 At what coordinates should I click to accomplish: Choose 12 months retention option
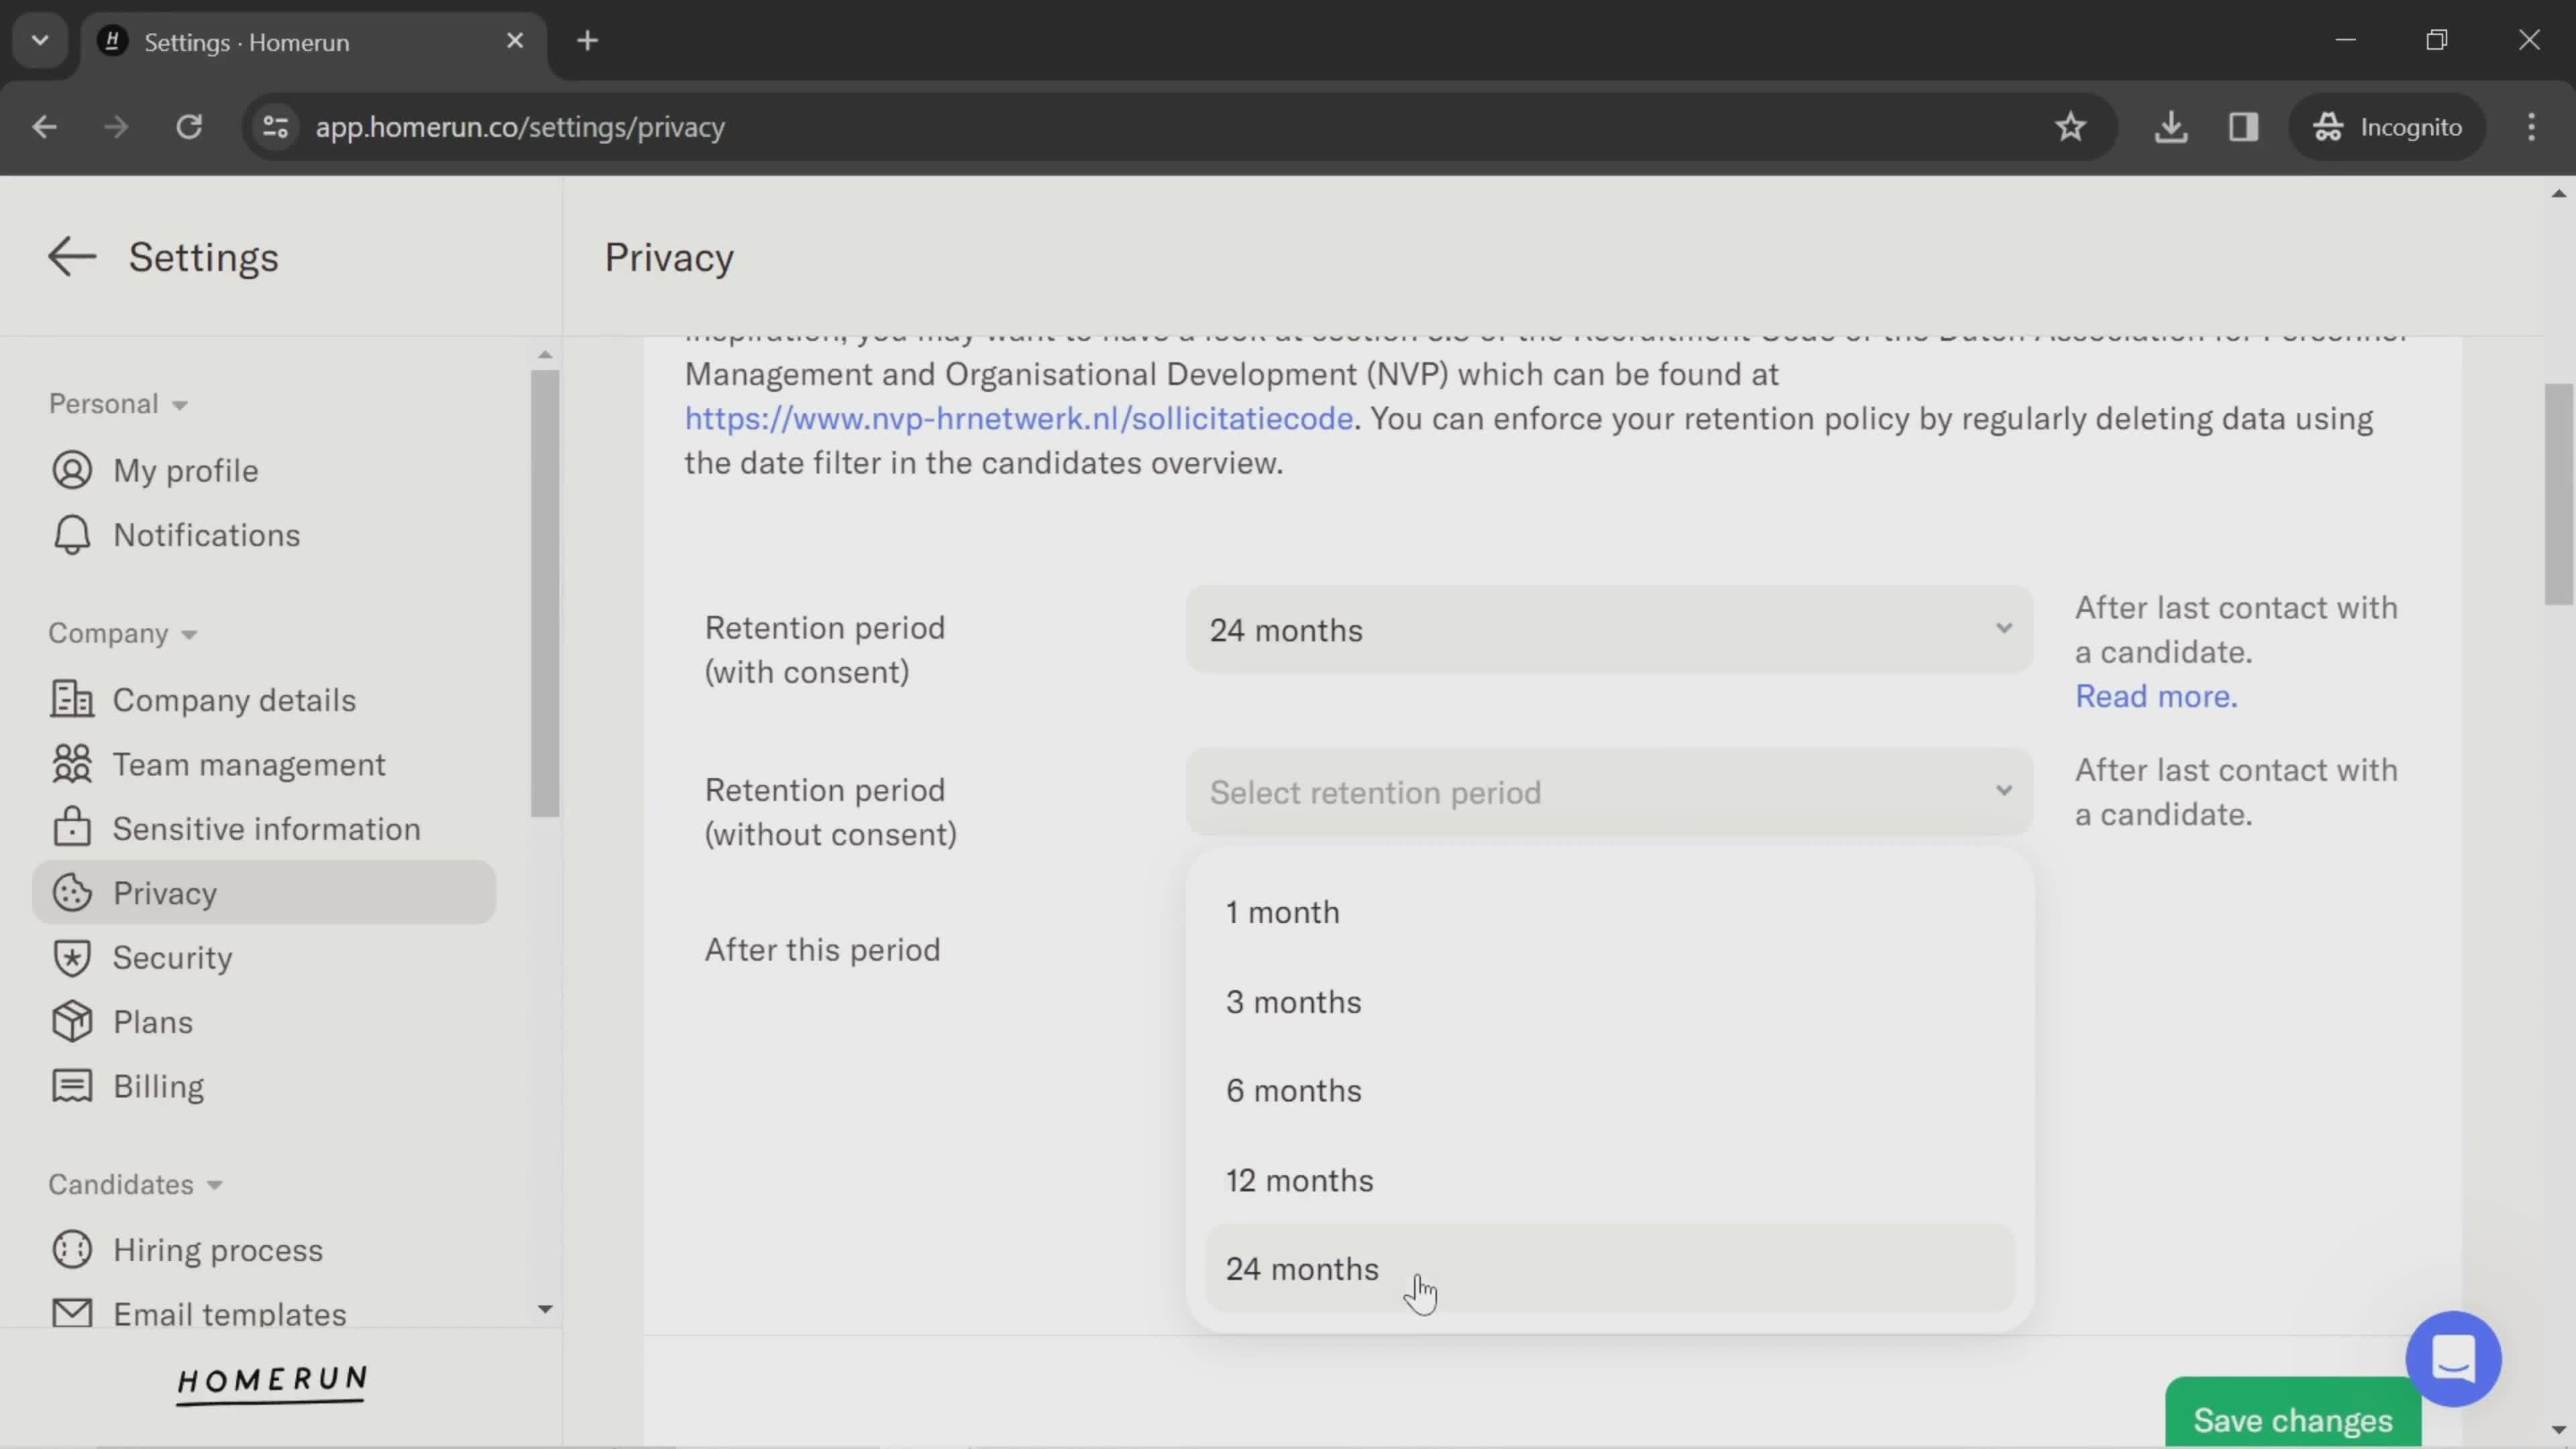tap(1609, 1180)
